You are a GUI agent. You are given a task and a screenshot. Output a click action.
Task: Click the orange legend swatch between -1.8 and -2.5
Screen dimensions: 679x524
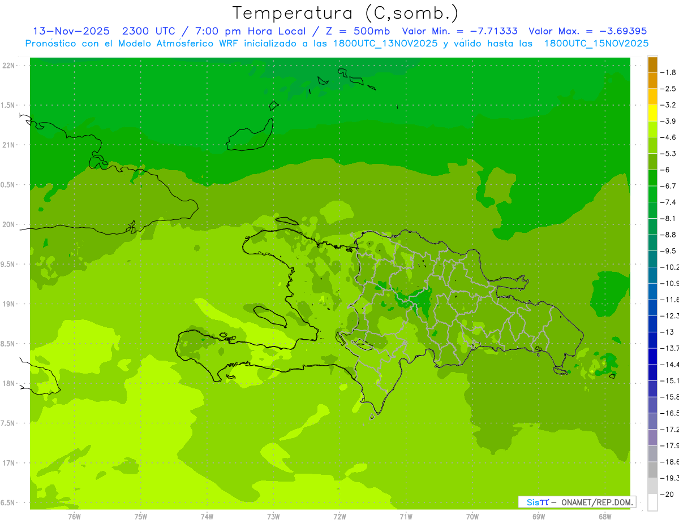(652, 80)
